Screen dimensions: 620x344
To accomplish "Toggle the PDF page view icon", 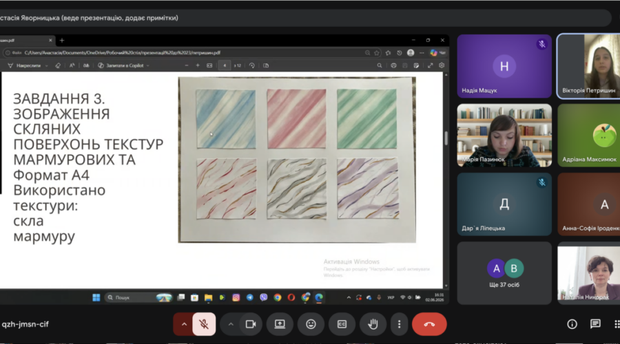I will [266, 65].
